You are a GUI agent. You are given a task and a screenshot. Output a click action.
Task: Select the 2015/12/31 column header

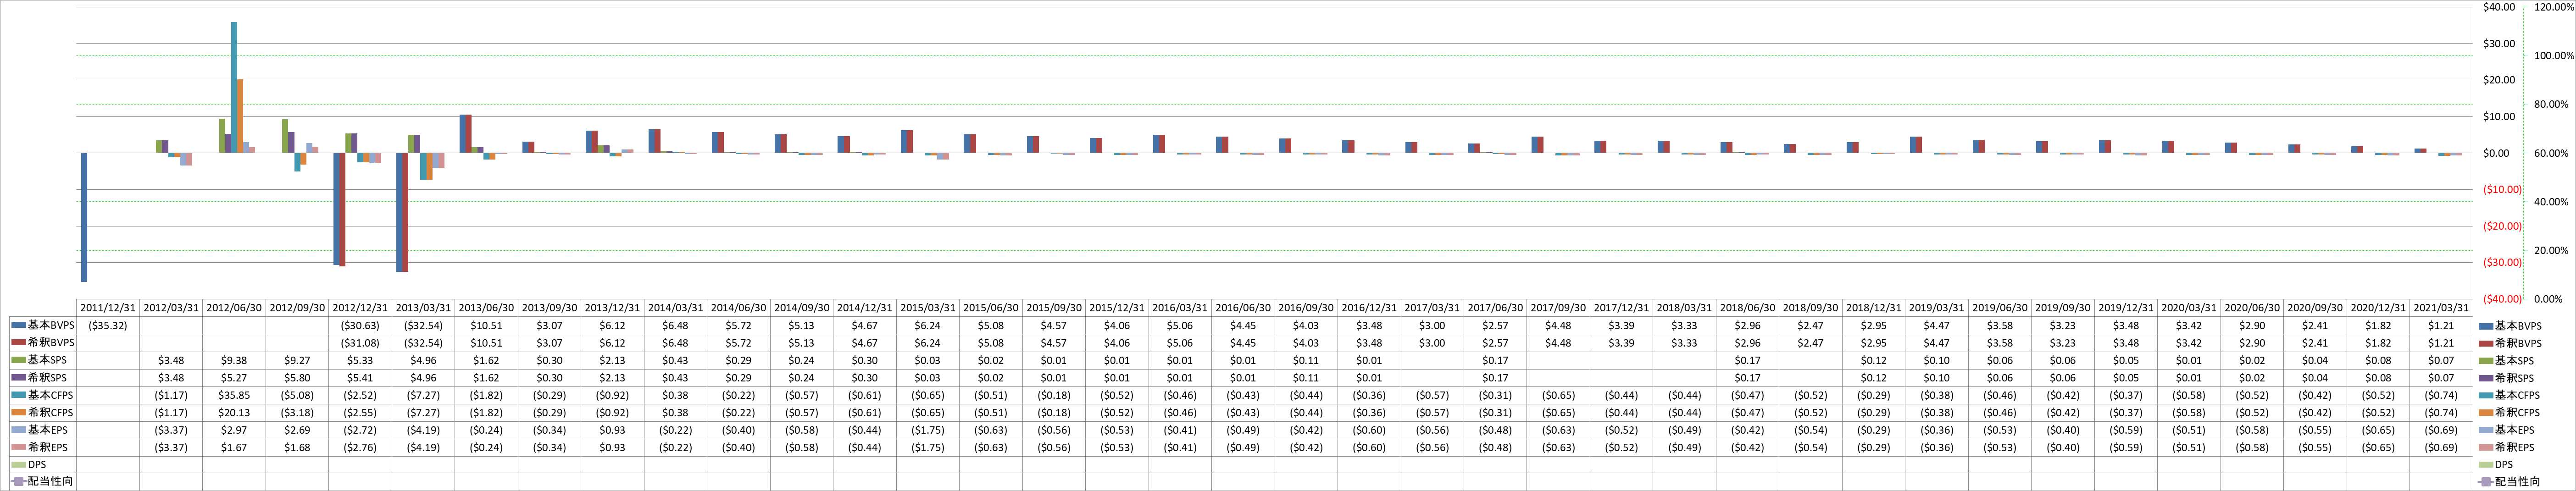[1117, 308]
